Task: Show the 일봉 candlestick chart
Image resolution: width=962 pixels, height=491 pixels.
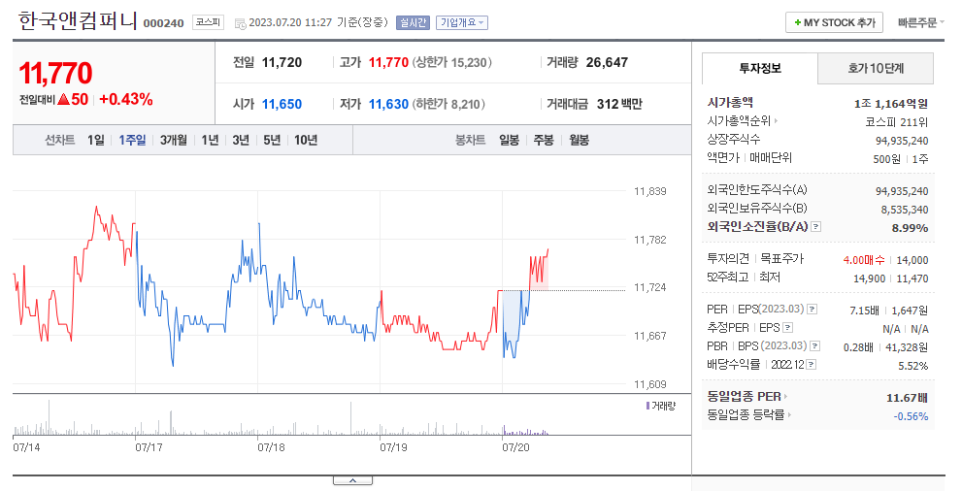Action: [x=510, y=141]
